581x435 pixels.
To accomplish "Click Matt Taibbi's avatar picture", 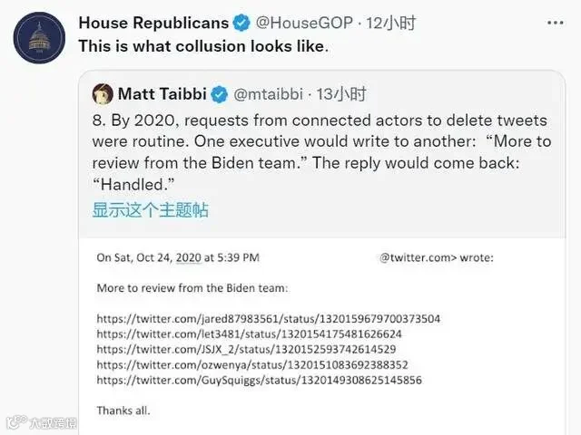I will pyautogui.click(x=103, y=94).
